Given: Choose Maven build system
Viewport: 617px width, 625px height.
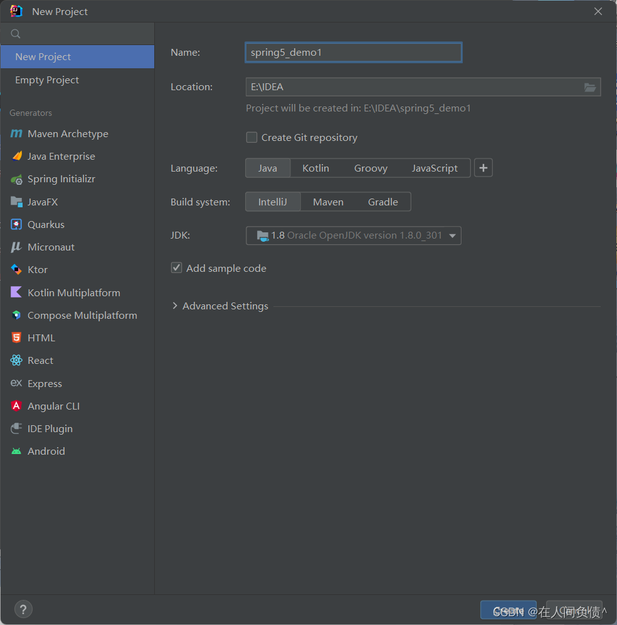Looking at the screenshot, I should click(328, 202).
